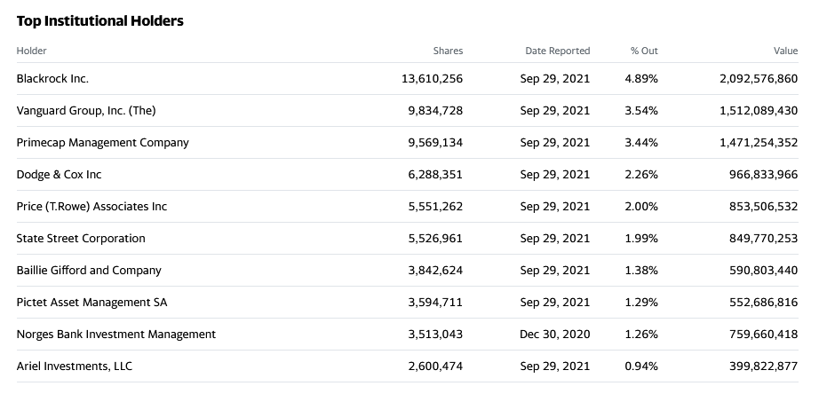This screenshot has width=819, height=394.
Task: Select the 2.26% out value
Action: tap(641, 174)
